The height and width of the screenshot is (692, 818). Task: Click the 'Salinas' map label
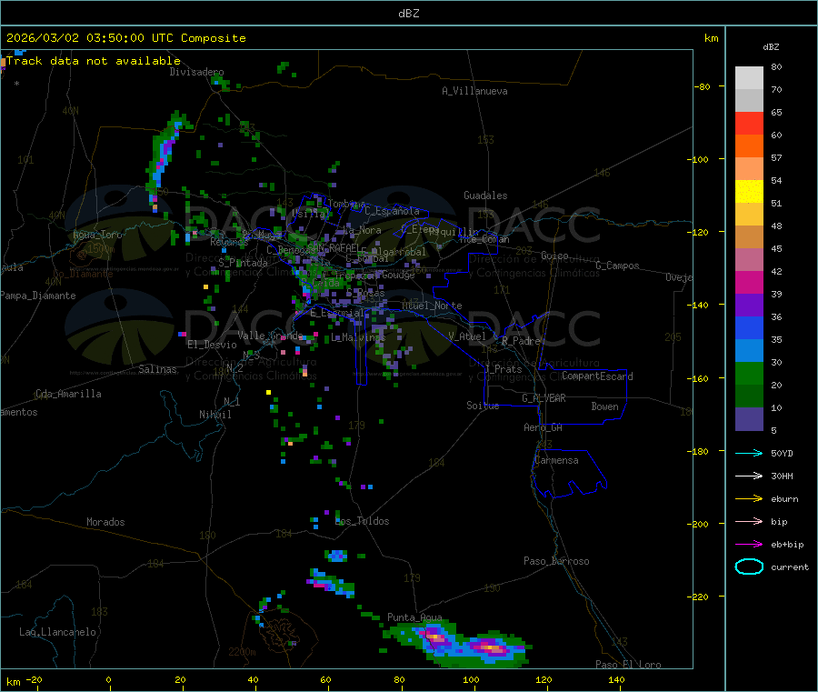pyautogui.click(x=157, y=369)
